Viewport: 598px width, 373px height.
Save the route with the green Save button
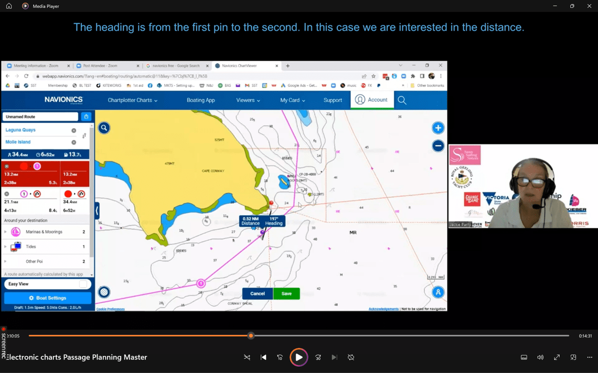(286, 294)
